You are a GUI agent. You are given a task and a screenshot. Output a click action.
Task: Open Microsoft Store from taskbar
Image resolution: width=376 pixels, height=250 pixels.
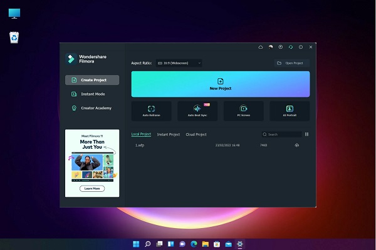coord(217,244)
